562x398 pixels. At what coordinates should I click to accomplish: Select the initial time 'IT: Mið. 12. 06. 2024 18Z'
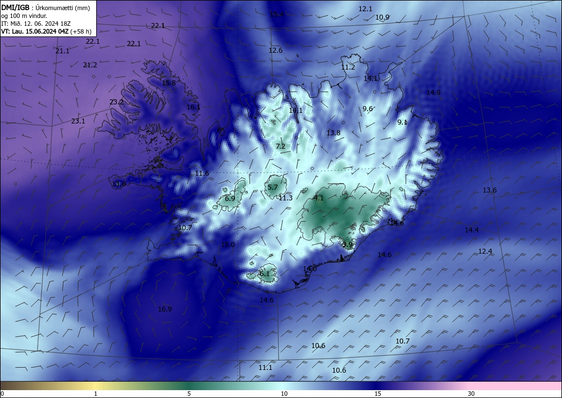pos(36,24)
